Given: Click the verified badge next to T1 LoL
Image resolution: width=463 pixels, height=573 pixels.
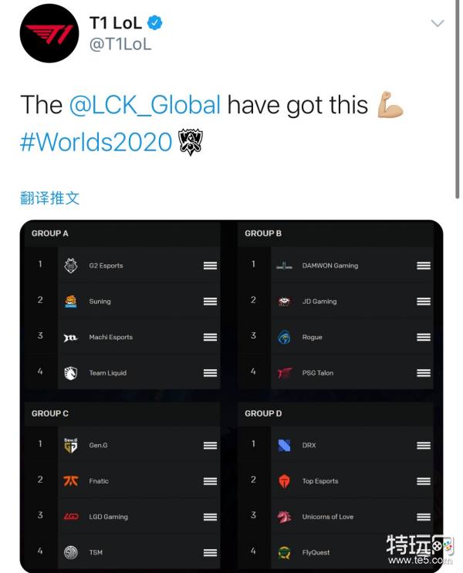Looking at the screenshot, I should [155, 23].
